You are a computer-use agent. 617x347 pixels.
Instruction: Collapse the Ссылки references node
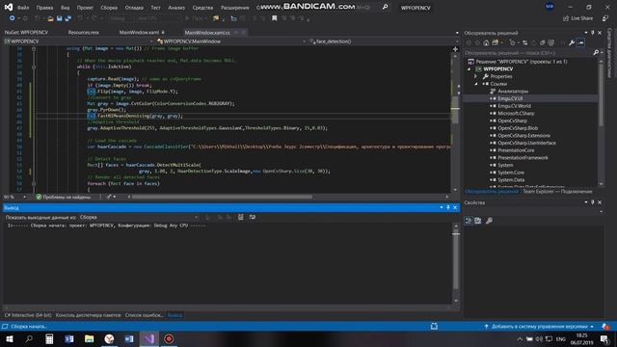(475, 84)
